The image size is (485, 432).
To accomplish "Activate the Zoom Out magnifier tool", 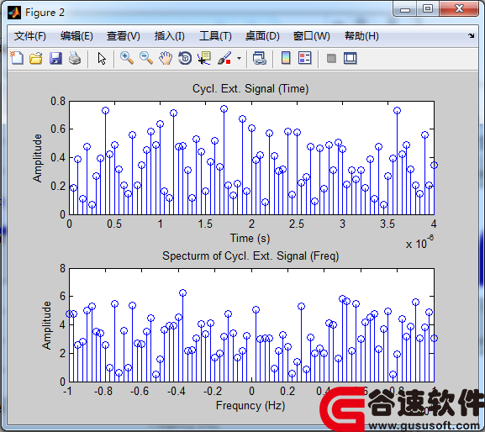I will pos(146,58).
